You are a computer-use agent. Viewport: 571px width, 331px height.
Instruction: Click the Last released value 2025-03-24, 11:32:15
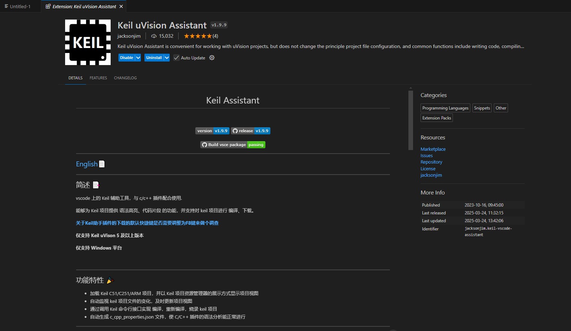click(484, 213)
